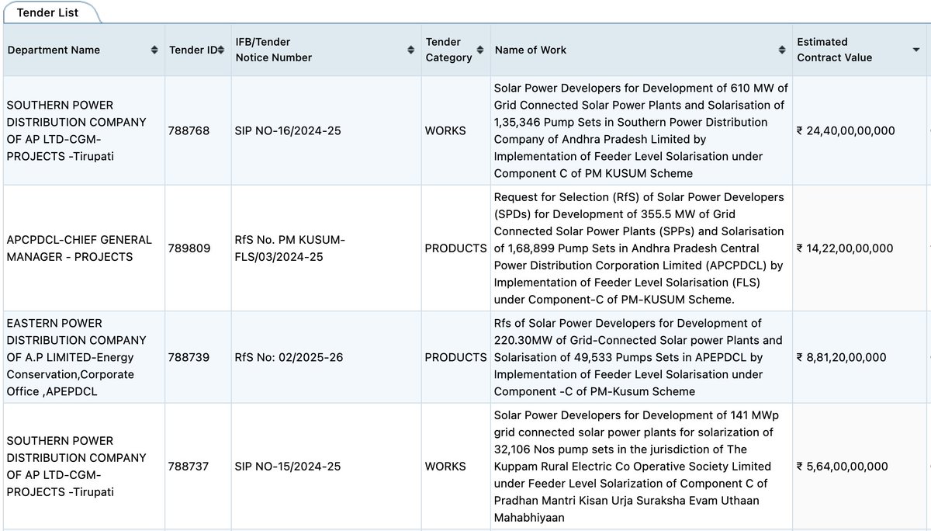Toggle Estimated Contract Value sort arrow
Viewport: 931px width, 531px height.
pos(916,50)
